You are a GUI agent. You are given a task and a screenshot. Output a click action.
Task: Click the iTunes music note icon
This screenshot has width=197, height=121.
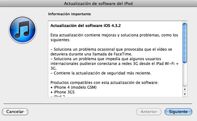pyautogui.click(x=23, y=29)
